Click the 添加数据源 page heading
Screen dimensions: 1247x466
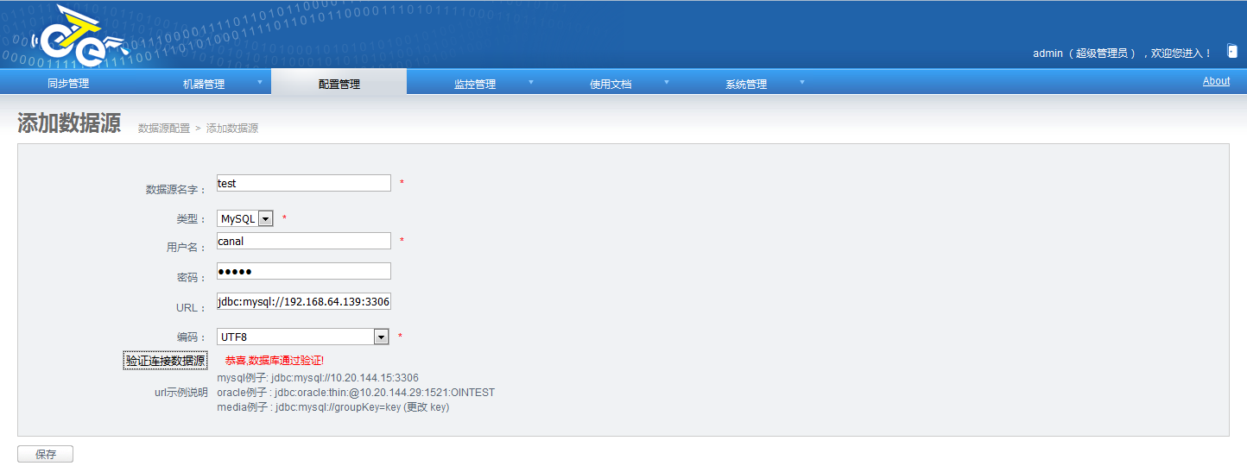point(69,123)
